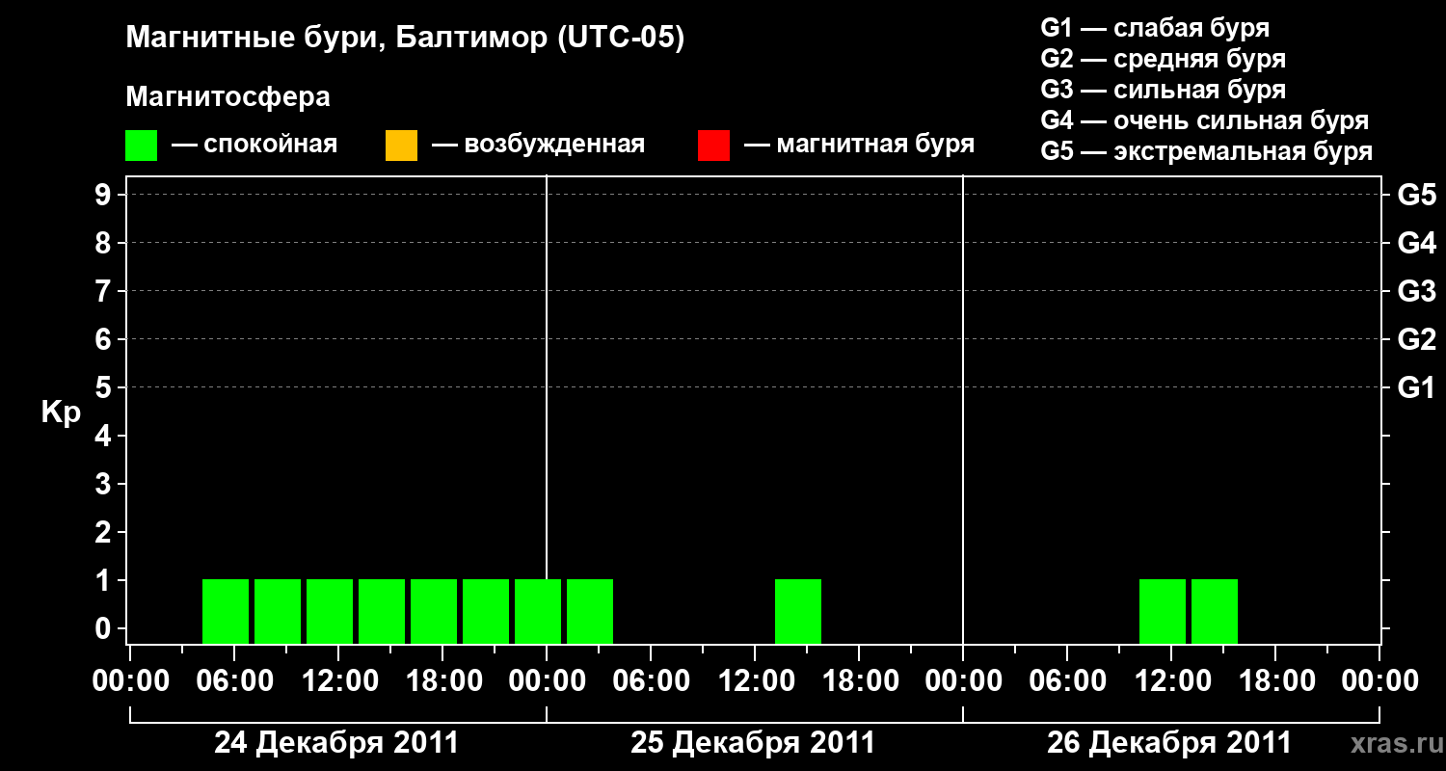Click legend line 'G2 — средняя буря'
1446x771 pixels.
click(1163, 59)
